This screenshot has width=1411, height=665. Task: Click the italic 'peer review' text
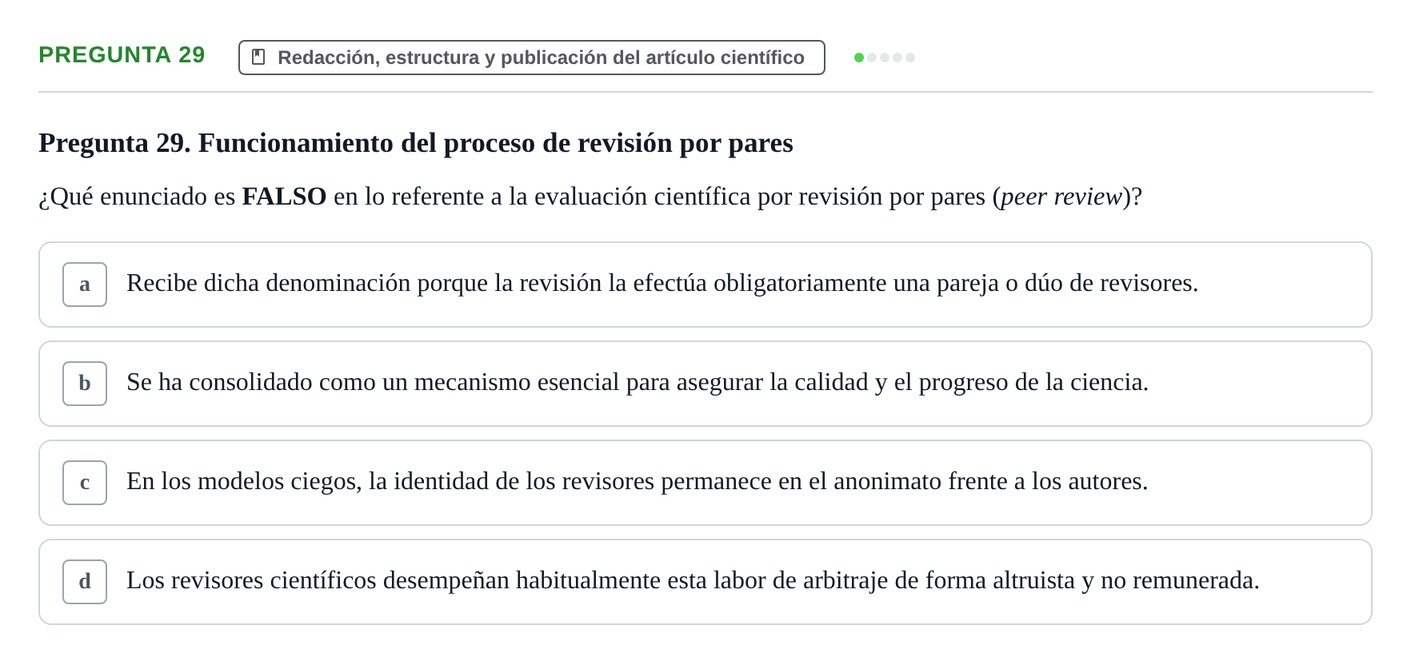point(1061,197)
